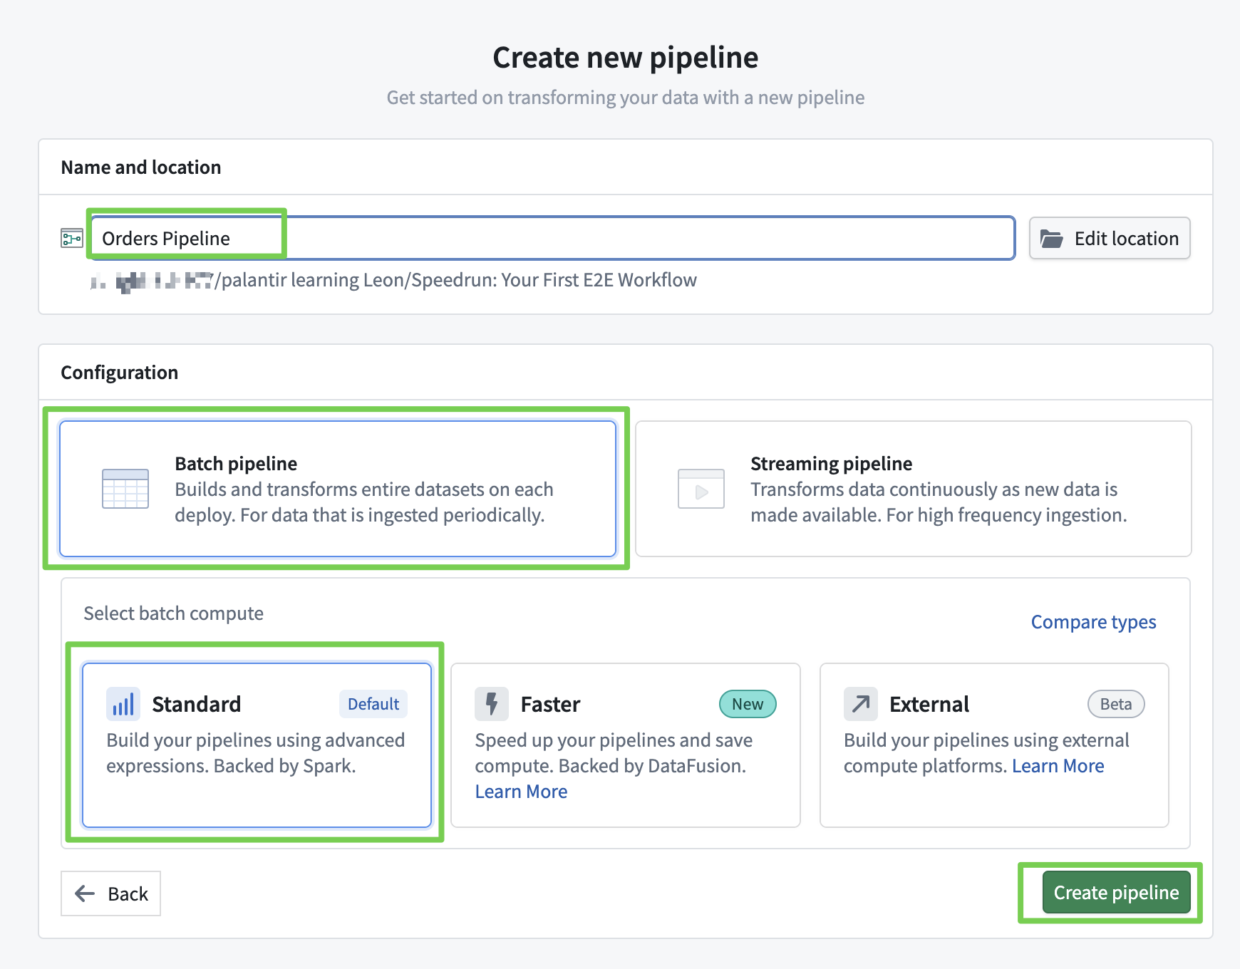Click the folder icon on Edit location
Screen dimensions: 1240x969
[1051, 239]
